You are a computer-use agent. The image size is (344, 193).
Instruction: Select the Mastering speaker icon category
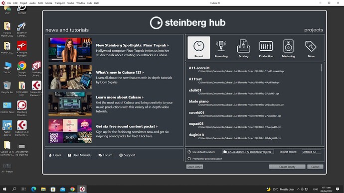click(288, 48)
